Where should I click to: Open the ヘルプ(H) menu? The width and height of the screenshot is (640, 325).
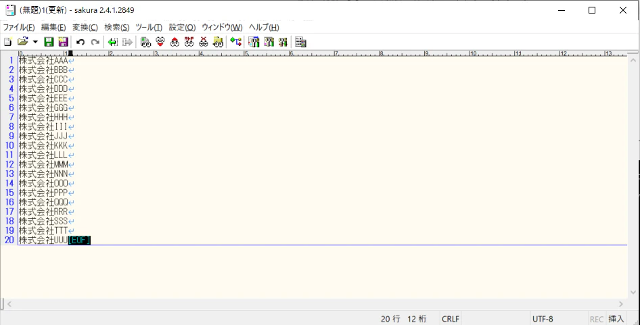click(264, 27)
